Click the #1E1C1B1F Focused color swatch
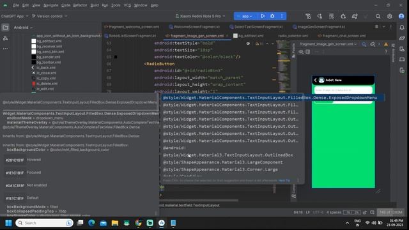The width and height of the screenshot is (409, 230). pos(15,172)
